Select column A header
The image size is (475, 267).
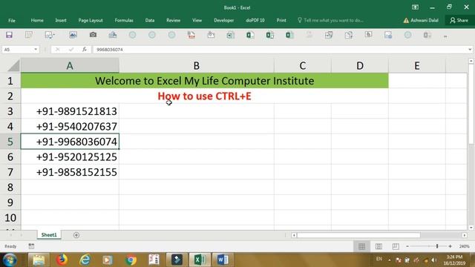[70, 66]
